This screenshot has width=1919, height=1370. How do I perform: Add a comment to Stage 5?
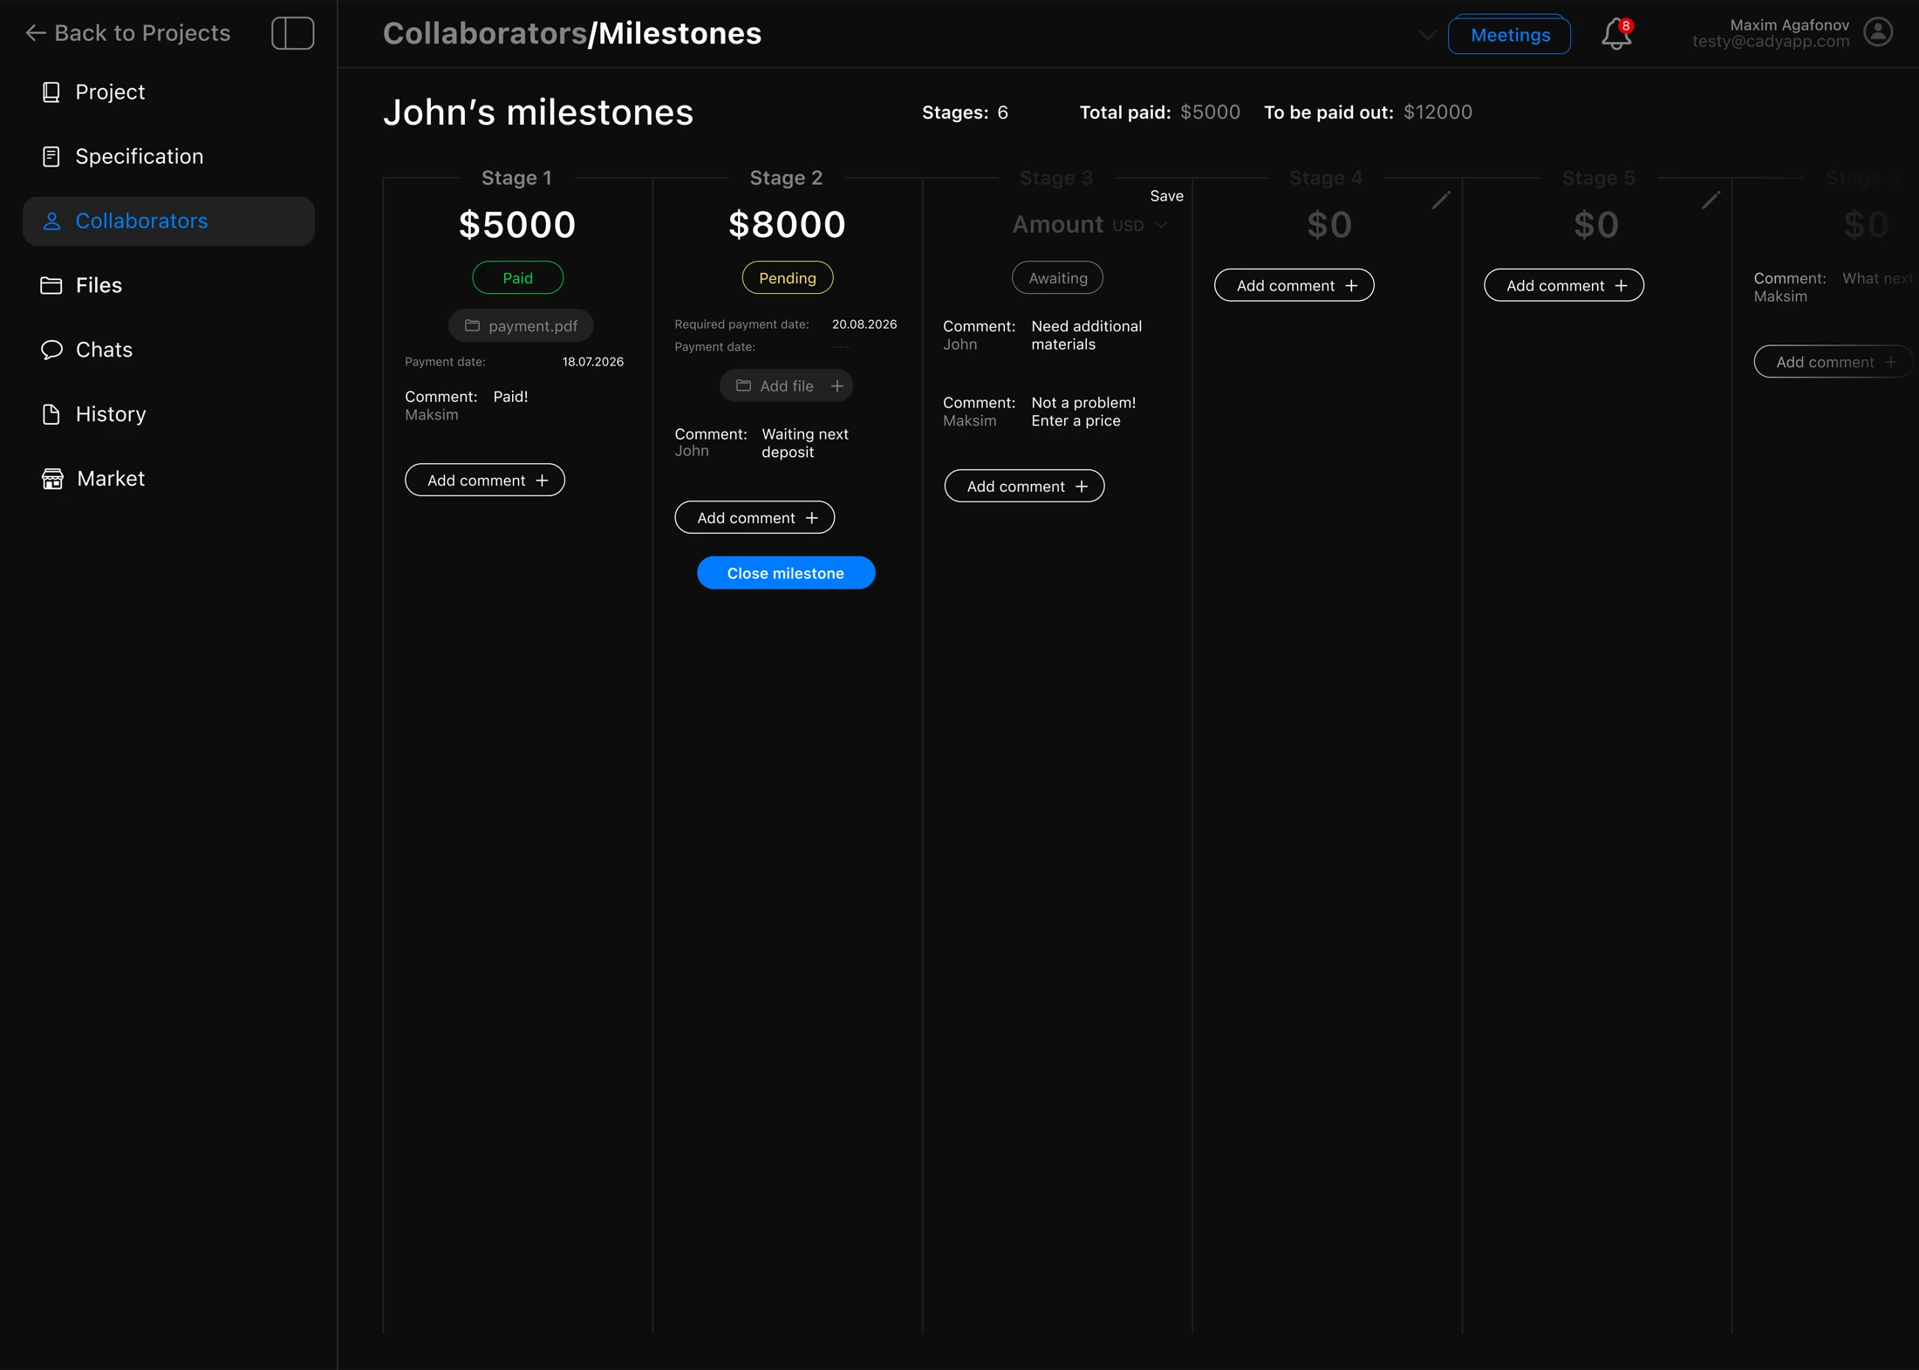coord(1564,286)
